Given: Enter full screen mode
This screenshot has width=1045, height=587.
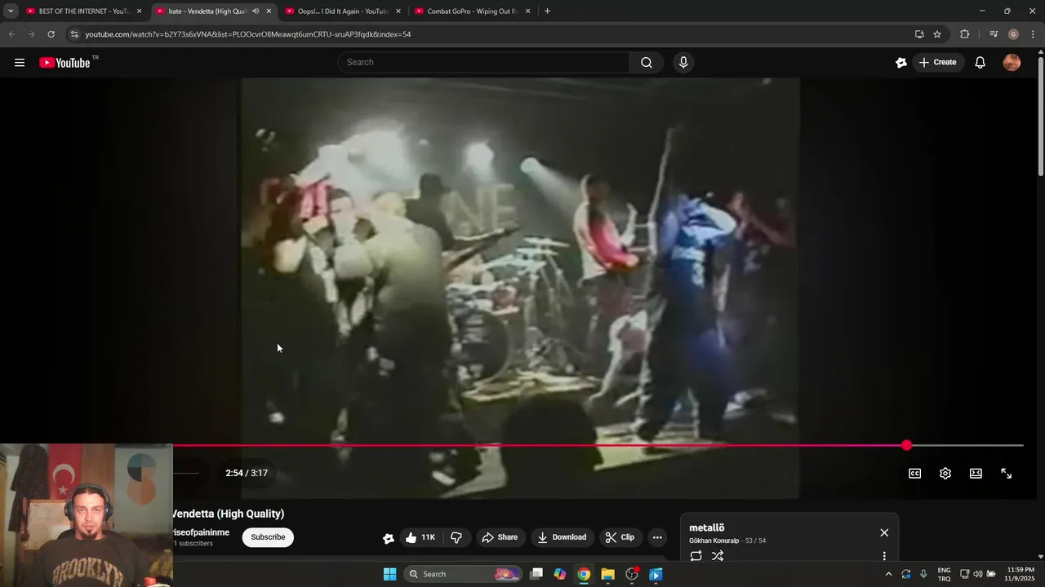Looking at the screenshot, I should point(1007,474).
